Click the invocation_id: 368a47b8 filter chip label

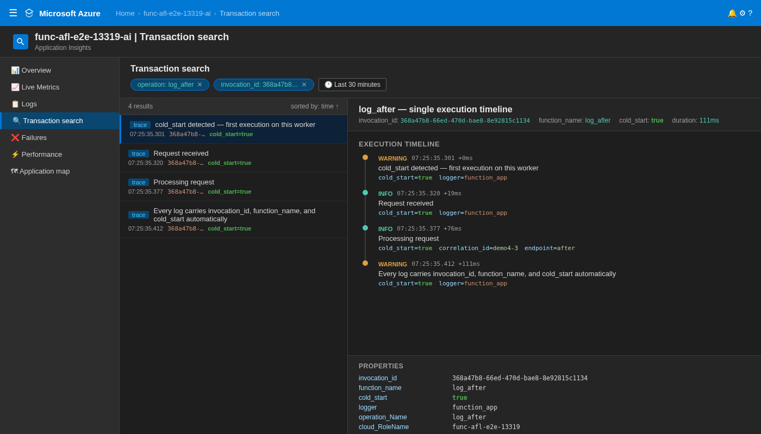point(259,85)
